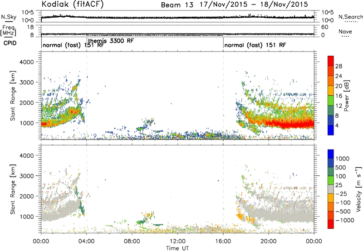Screen dimensions: 363x251
Task: Click the 12:00 time tick label
Action: click(x=177, y=241)
